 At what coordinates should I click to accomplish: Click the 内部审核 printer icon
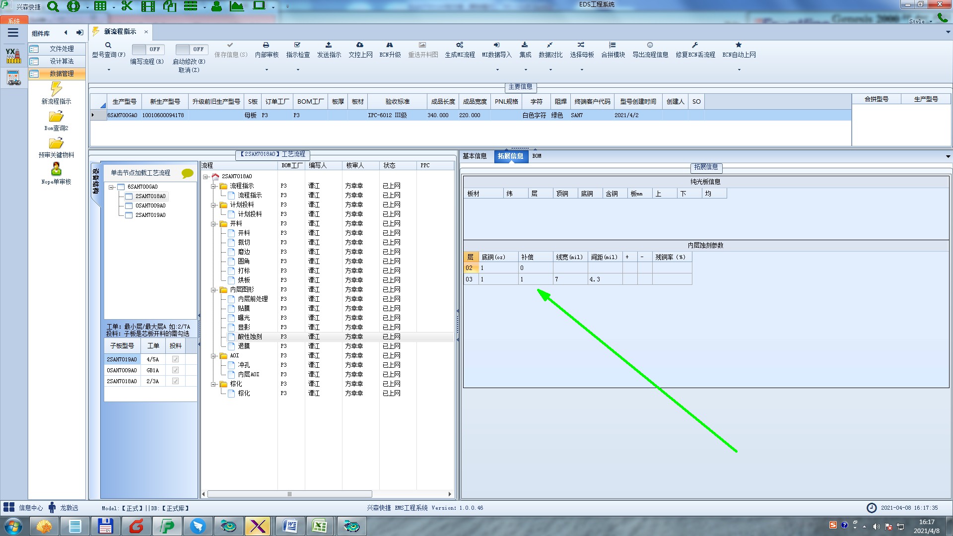click(x=266, y=45)
